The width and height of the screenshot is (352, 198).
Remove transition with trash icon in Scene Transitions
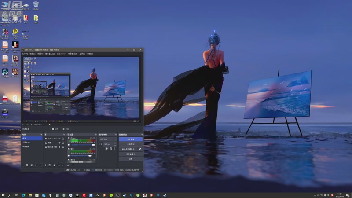coord(111,149)
